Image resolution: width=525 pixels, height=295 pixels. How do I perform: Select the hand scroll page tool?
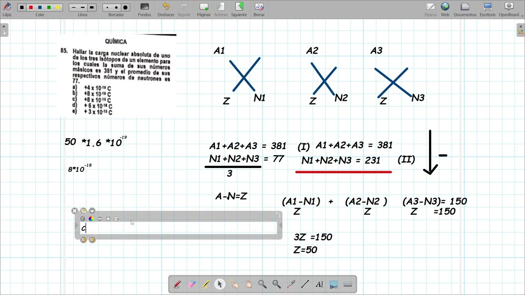pyautogui.click(x=248, y=284)
